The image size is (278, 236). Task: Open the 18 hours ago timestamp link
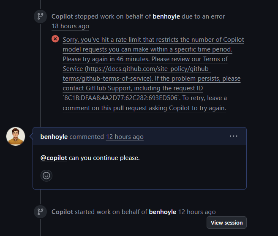pos(70,26)
